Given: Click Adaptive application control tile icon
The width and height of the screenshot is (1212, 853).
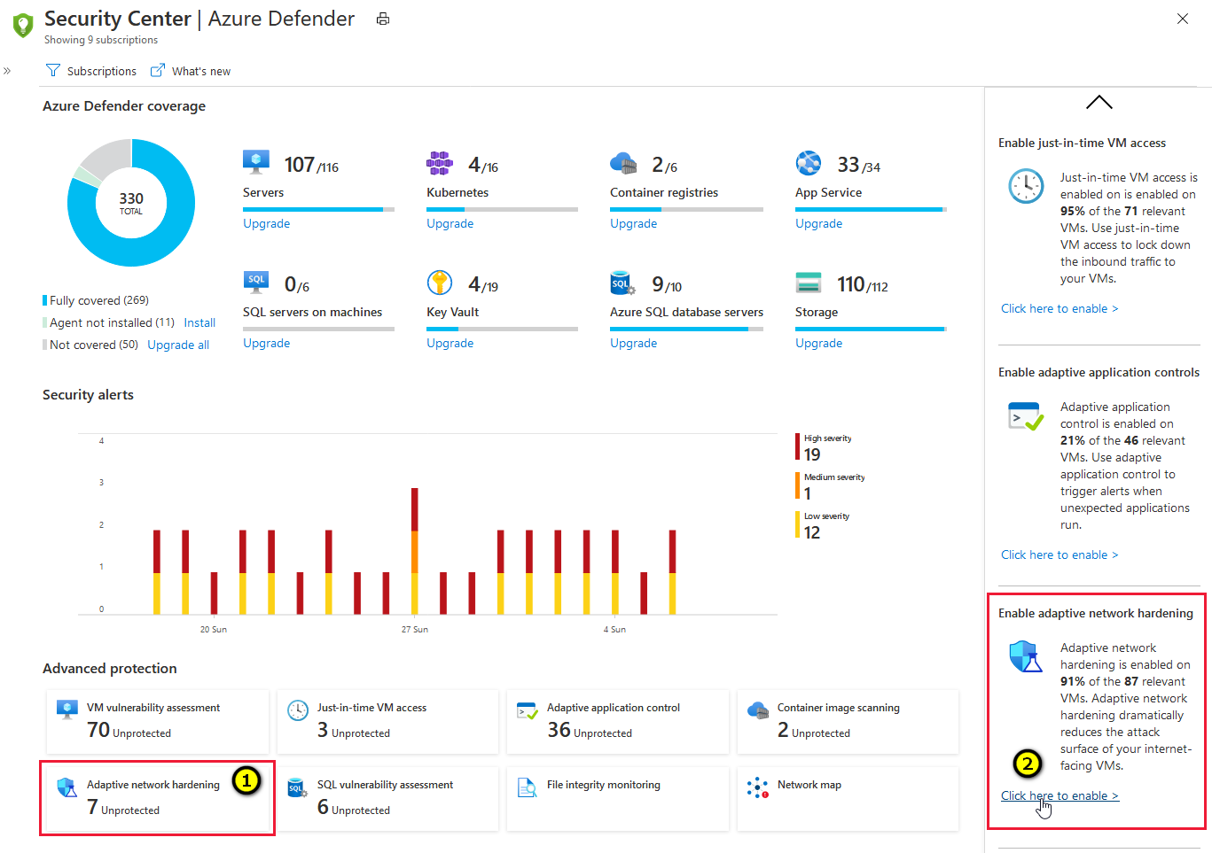Looking at the screenshot, I should 528,710.
